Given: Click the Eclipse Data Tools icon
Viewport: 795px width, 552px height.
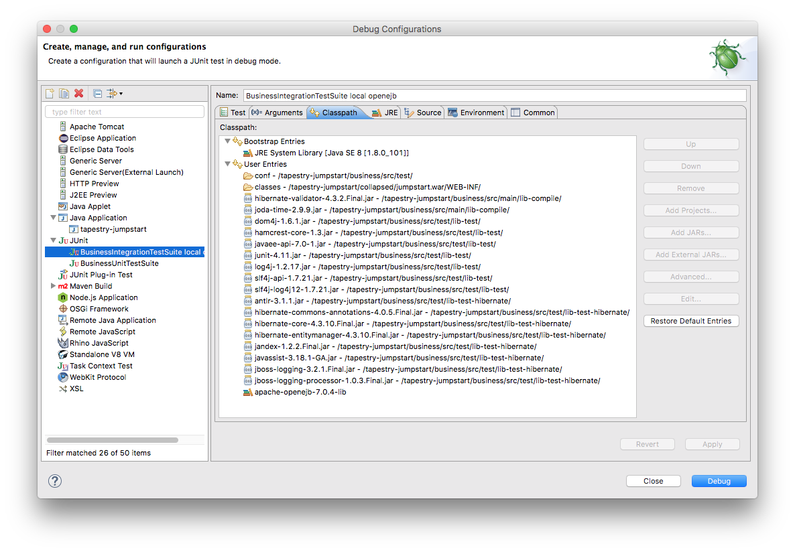Looking at the screenshot, I should pos(63,149).
